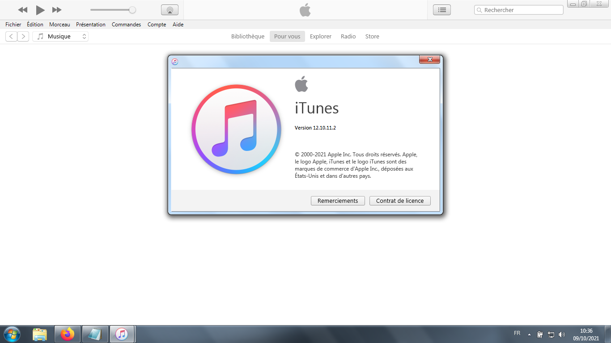Click the Previous track rewind button
Image resolution: width=611 pixels, height=343 pixels.
(23, 10)
